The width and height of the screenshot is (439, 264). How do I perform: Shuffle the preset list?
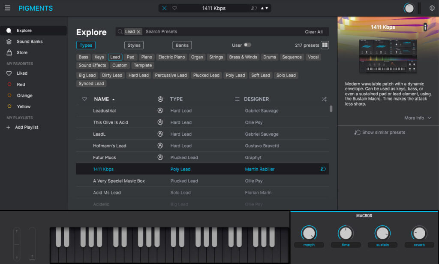coord(324,99)
